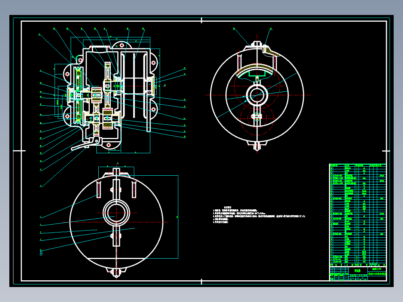The width and height of the screenshot is (403, 302).
Task: Select the parts list table header row
Action: click(x=357, y=166)
